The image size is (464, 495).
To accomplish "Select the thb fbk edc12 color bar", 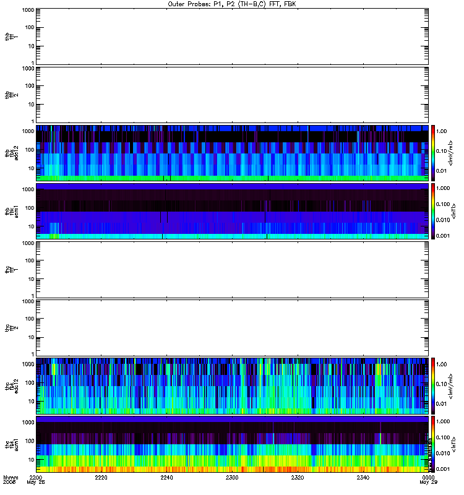I will [433, 153].
